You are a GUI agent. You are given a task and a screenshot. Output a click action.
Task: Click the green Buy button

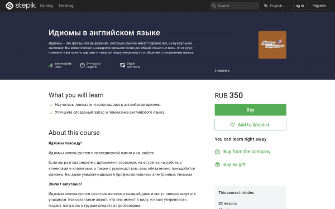click(250, 110)
